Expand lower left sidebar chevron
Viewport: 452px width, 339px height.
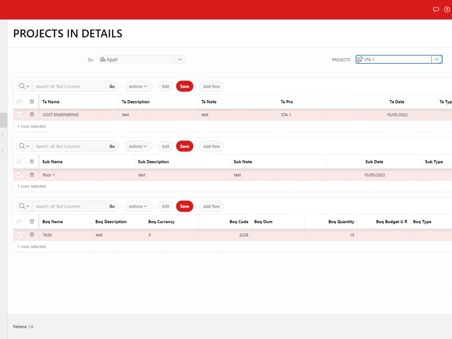(2, 151)
